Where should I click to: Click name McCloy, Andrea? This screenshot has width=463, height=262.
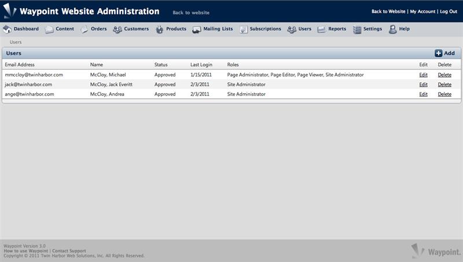107,94
